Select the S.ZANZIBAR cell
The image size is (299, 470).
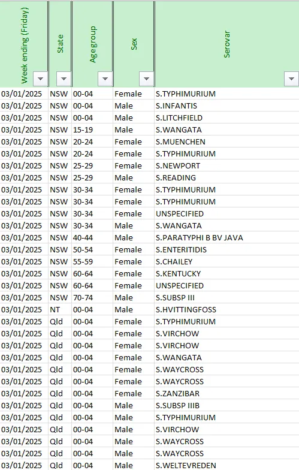[226, 393]
